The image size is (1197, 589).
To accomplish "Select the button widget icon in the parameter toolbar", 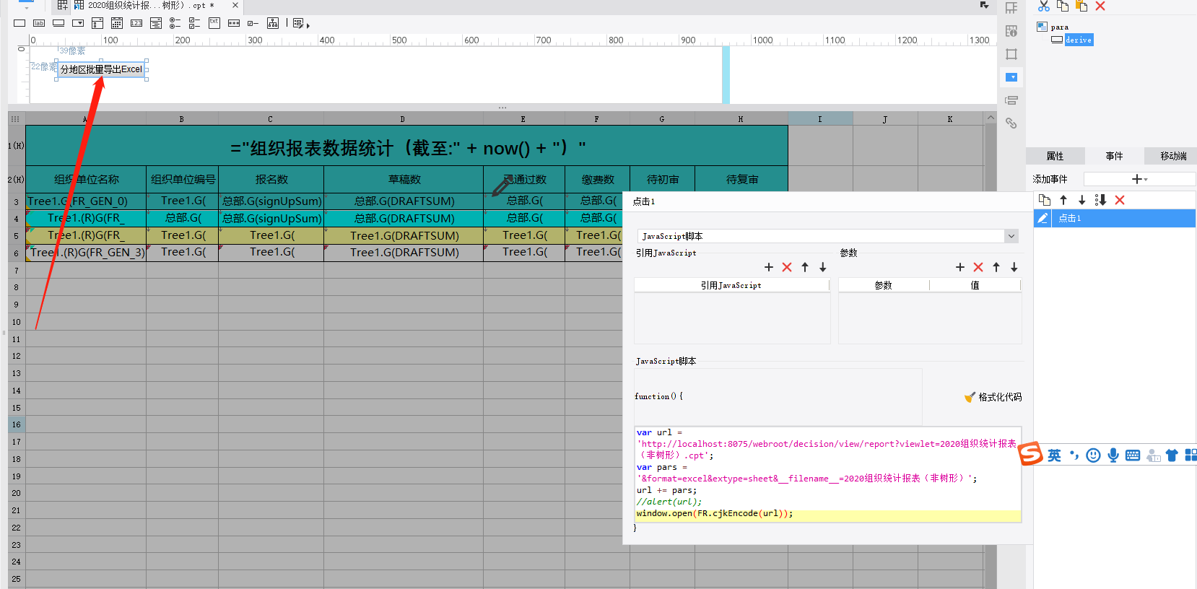I will tap(58, 23).
